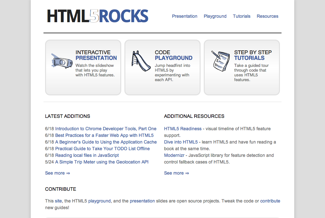Screen dimensions: 325x218
Task: Click the Interactive Presentation card heading
Action: point(96,55)
